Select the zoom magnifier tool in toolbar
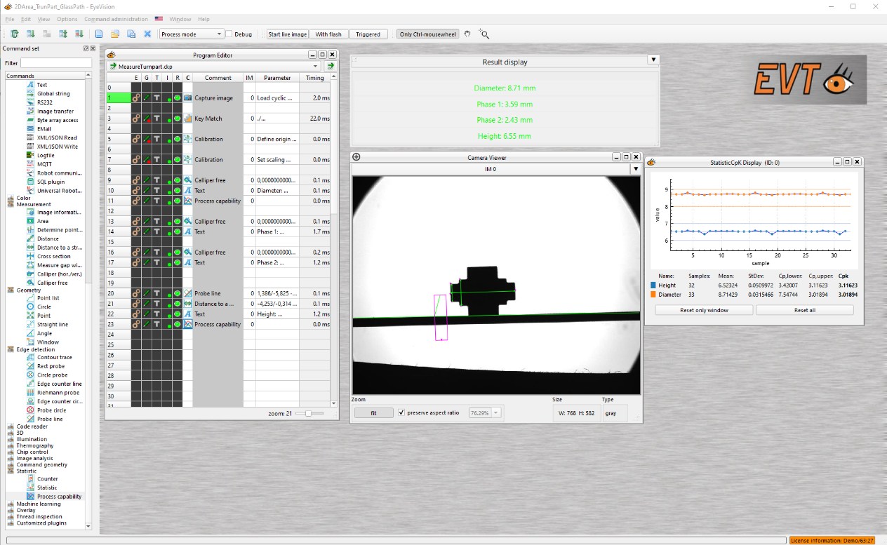887x545 pixels. click(483, 34)
